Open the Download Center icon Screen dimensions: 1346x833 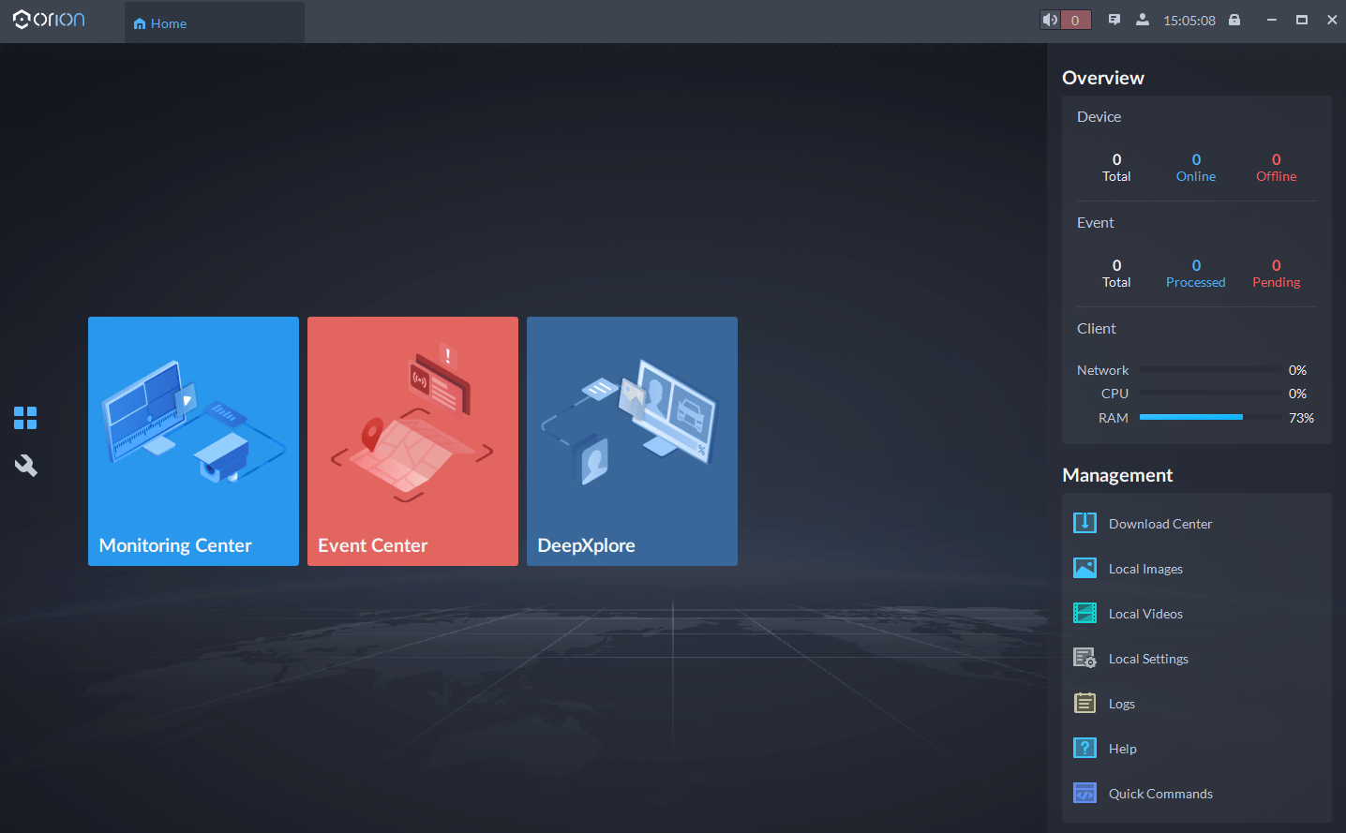pos(1084,523)
